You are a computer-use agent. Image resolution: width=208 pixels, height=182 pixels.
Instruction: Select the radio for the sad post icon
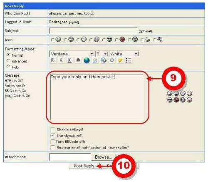click(65, 40)
